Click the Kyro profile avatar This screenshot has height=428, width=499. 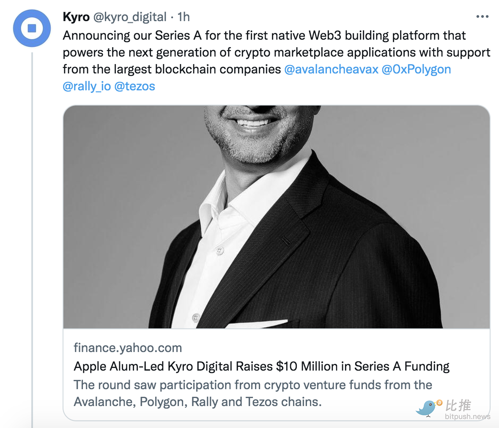[x=32, y=28]
